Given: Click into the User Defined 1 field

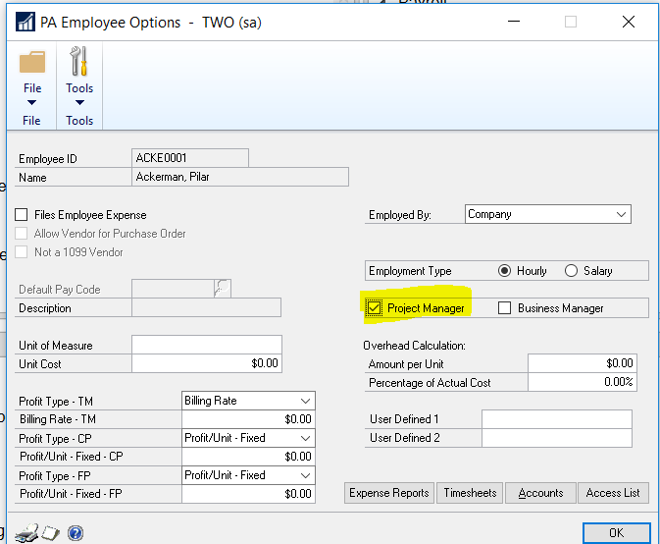Looking at the screenshot, I should [x=556, y=419].
